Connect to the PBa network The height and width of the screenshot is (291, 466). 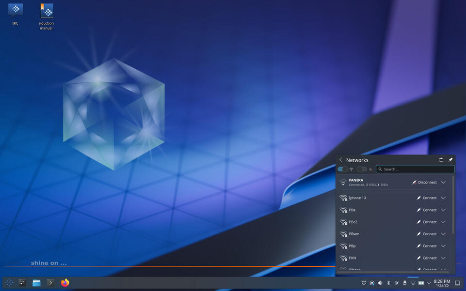click(x=426, y=210)
